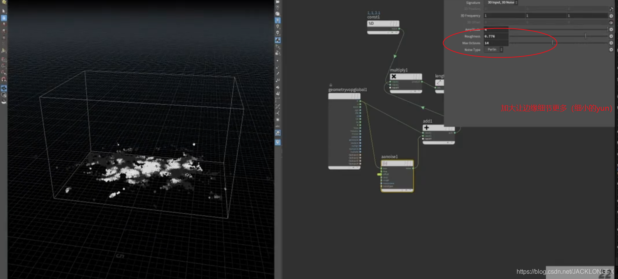Collapse the const1 node bottom expander
This screenshot has height=279, width=618.
[x=383, y=32]
